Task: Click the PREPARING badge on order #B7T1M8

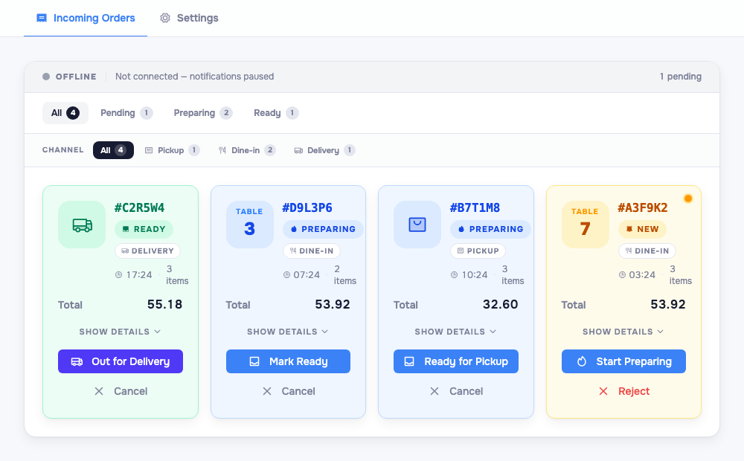Action: pyautogui.click(x=490, y=229)
